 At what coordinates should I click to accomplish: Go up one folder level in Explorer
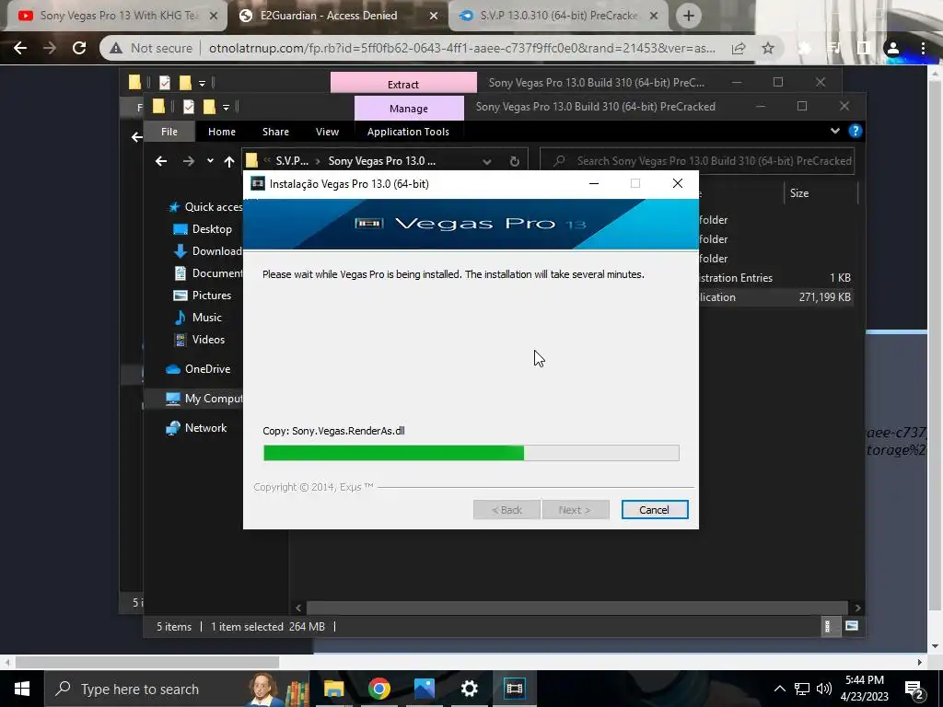[x=229, y=161]
